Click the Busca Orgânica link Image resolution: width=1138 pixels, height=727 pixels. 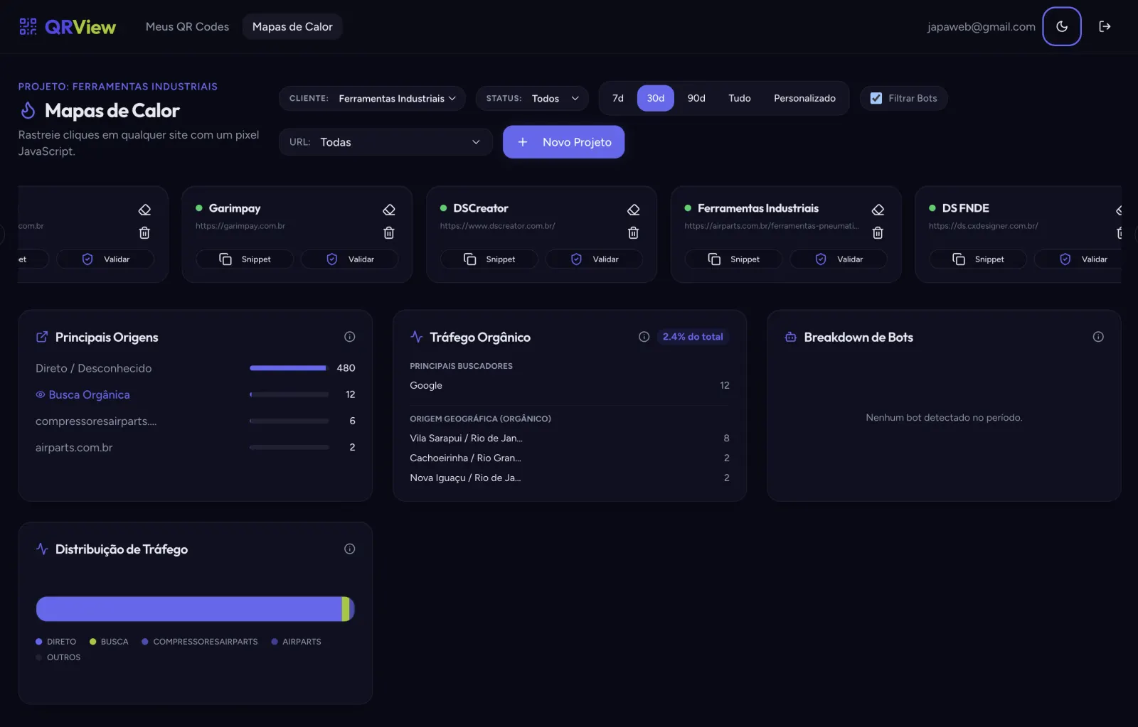89,394
